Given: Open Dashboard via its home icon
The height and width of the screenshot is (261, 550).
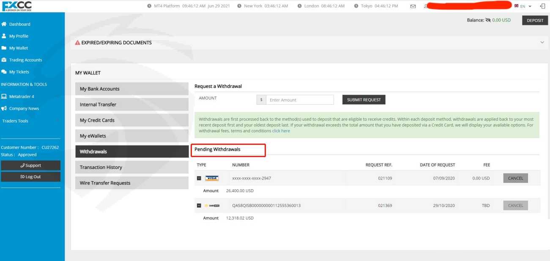Looking at the screenshot, I should 4,24.
